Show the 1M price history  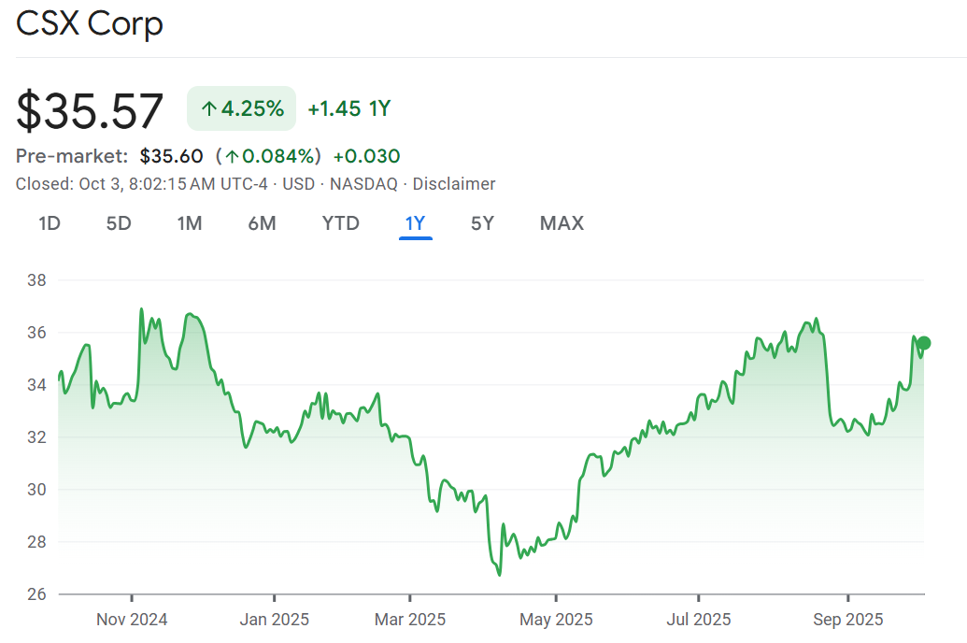click(190, 223)
